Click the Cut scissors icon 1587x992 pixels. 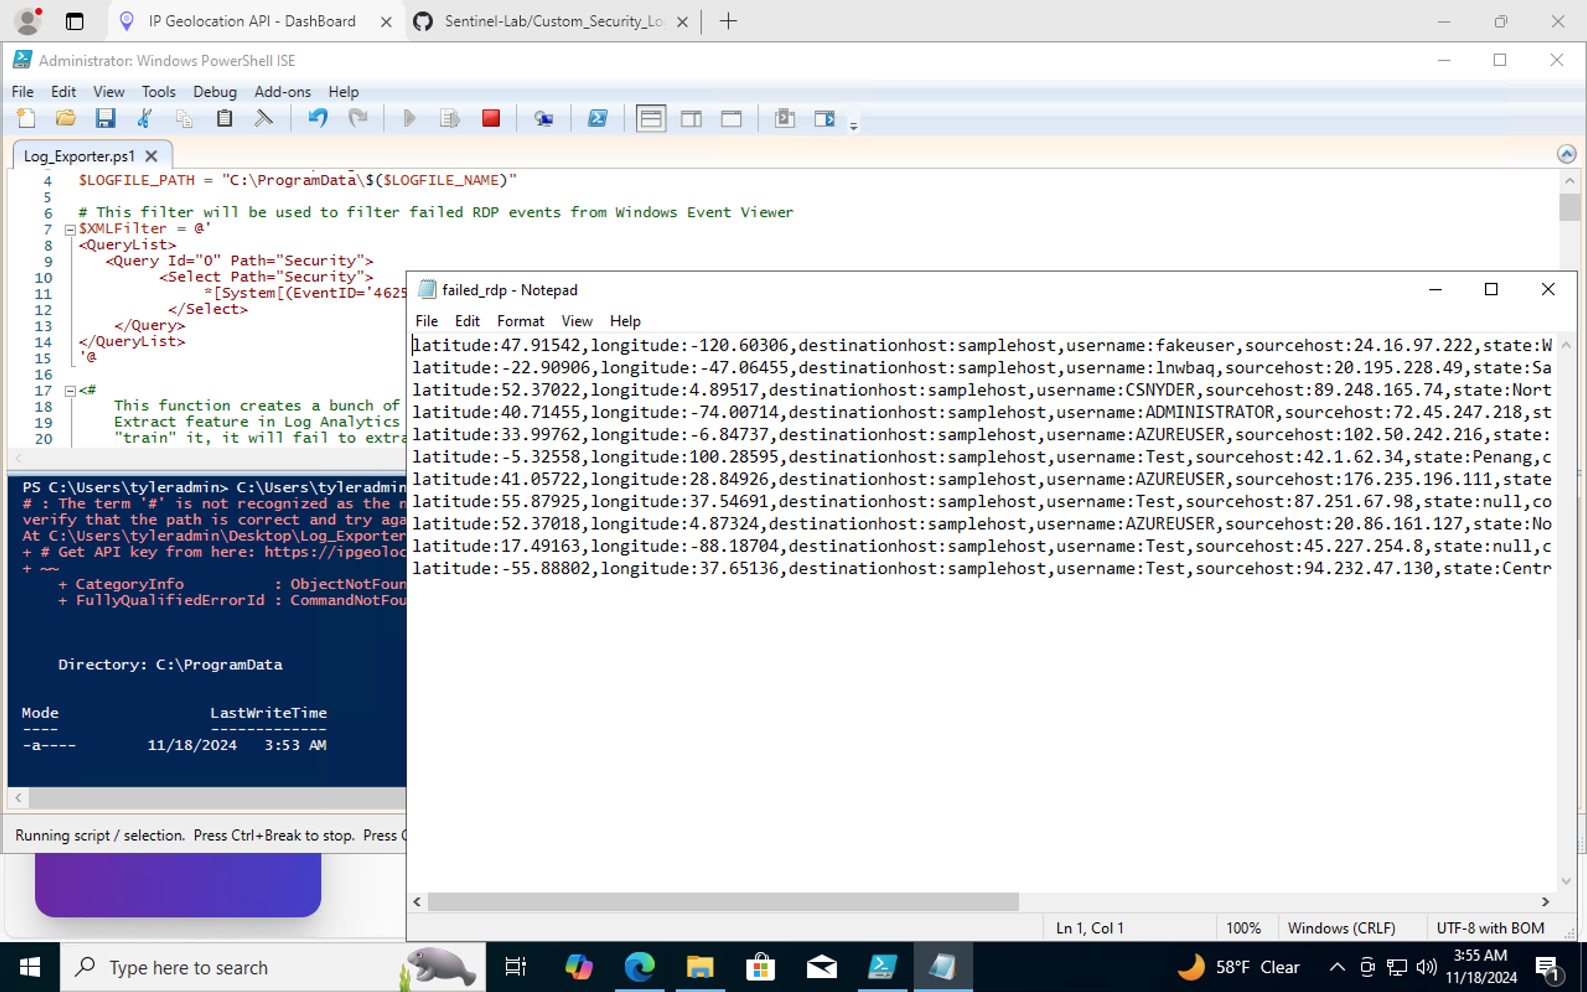click(x=144, y=119)
